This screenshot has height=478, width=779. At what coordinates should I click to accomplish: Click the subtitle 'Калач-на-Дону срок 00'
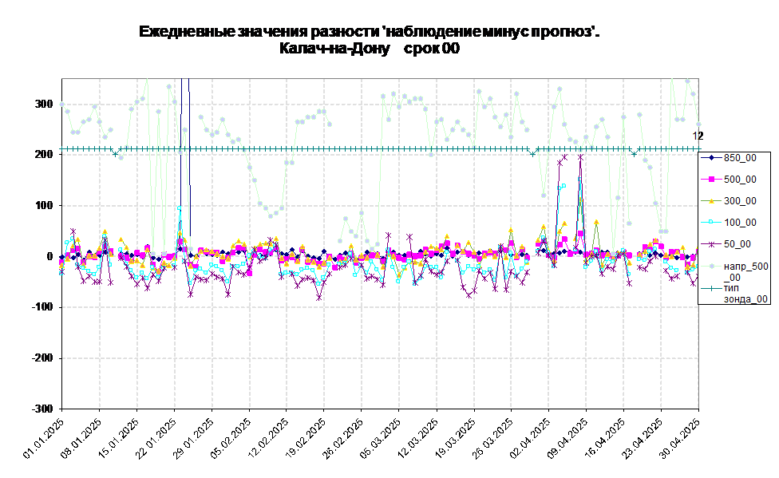369,48
